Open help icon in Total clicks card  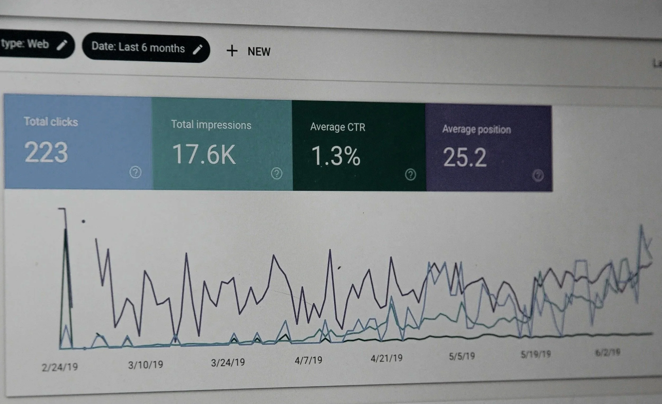[135, 172]
